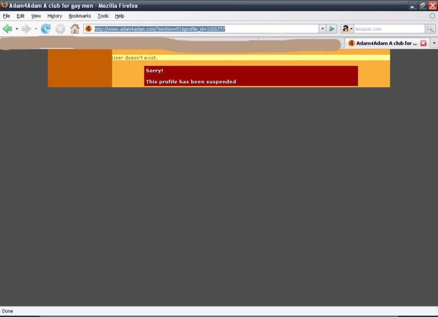The height and width of the screenshot is (317, 438).
Task: Click the Forward arrow button
Action: pyautogui.click(x=26, y=29)
